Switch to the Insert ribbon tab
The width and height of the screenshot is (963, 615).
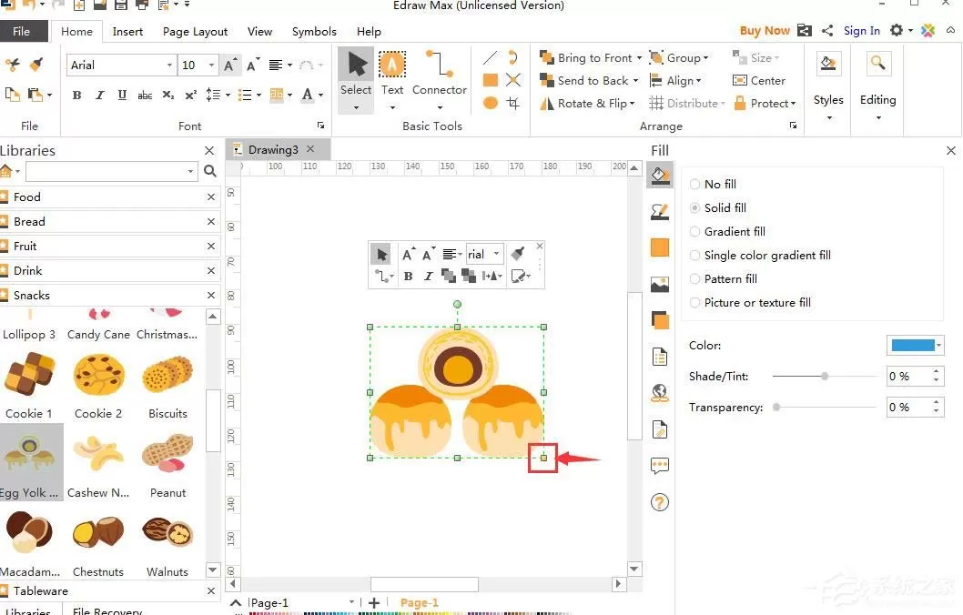click(127, 31)
